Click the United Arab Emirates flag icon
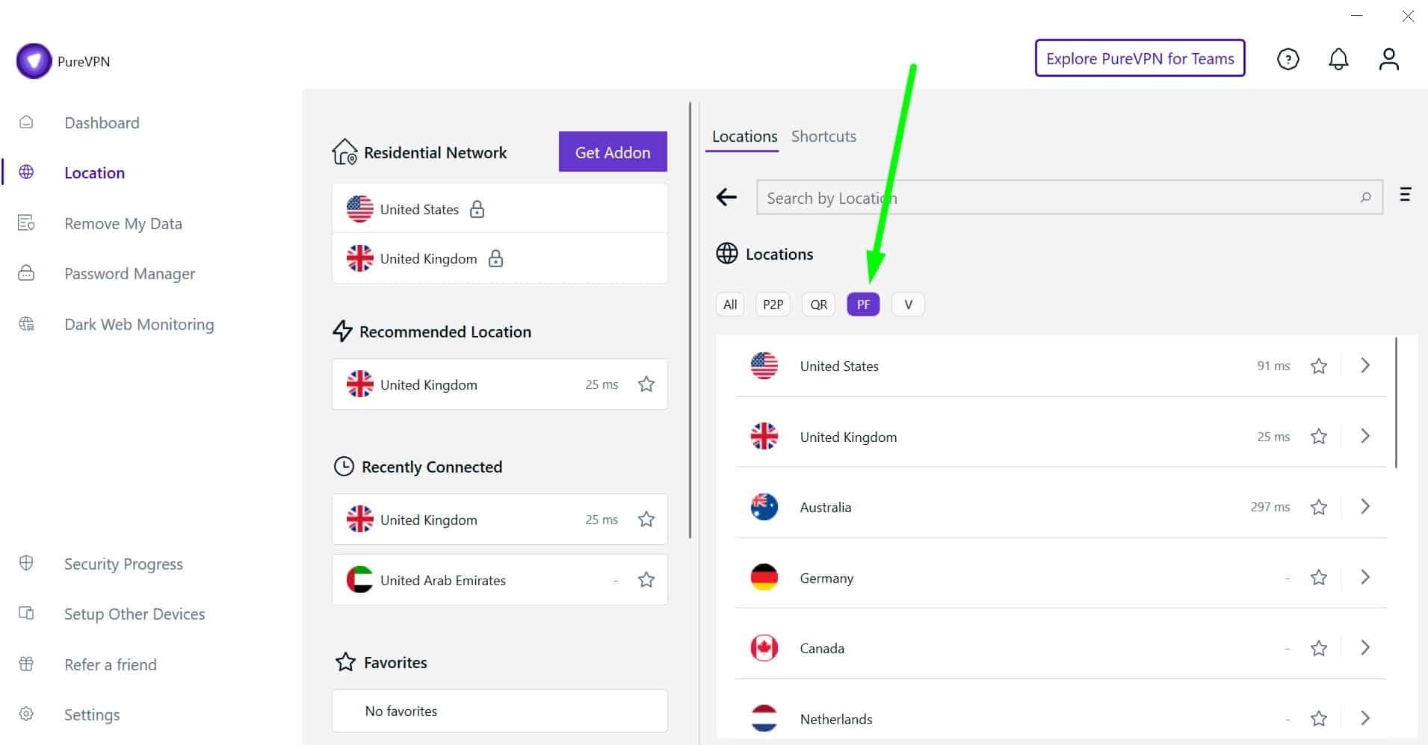Image resolution: width=1428 pixels, height=745 pixels. pyautogui.click(x=359, y=580)
